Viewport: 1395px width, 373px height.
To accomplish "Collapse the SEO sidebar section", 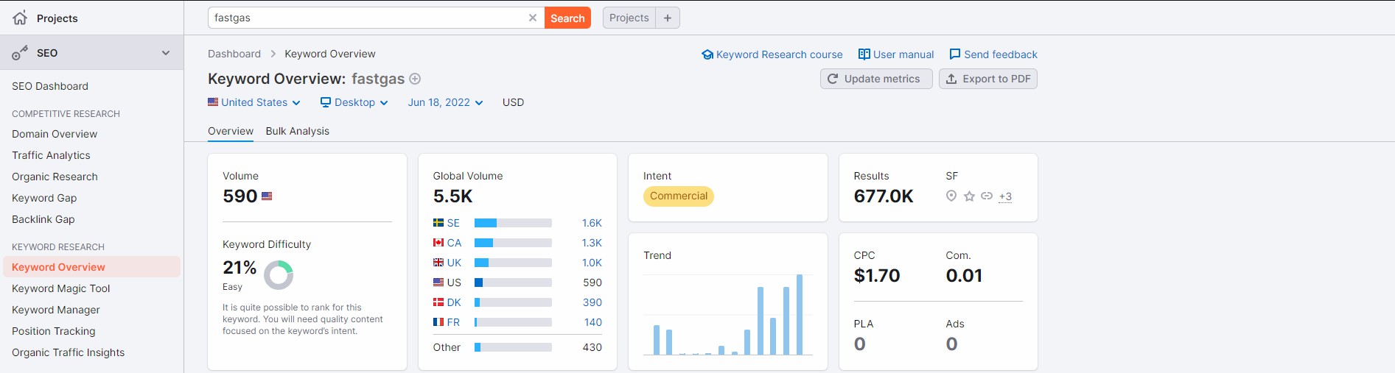I will coord(166,53).
